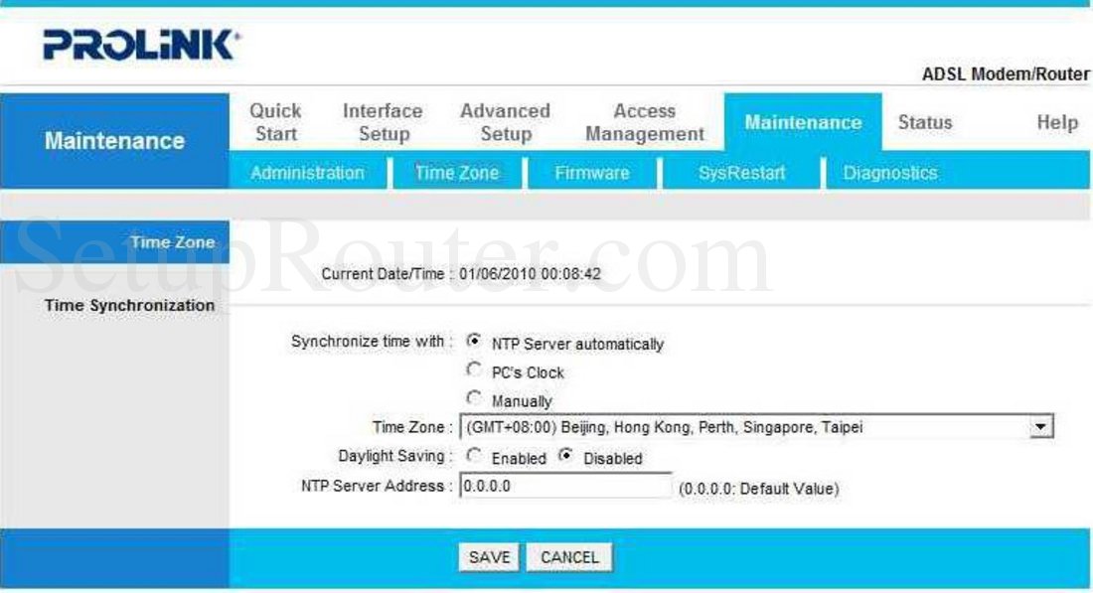
Task: Click the NTP Server Address field
Action: [x=565, y=487]
